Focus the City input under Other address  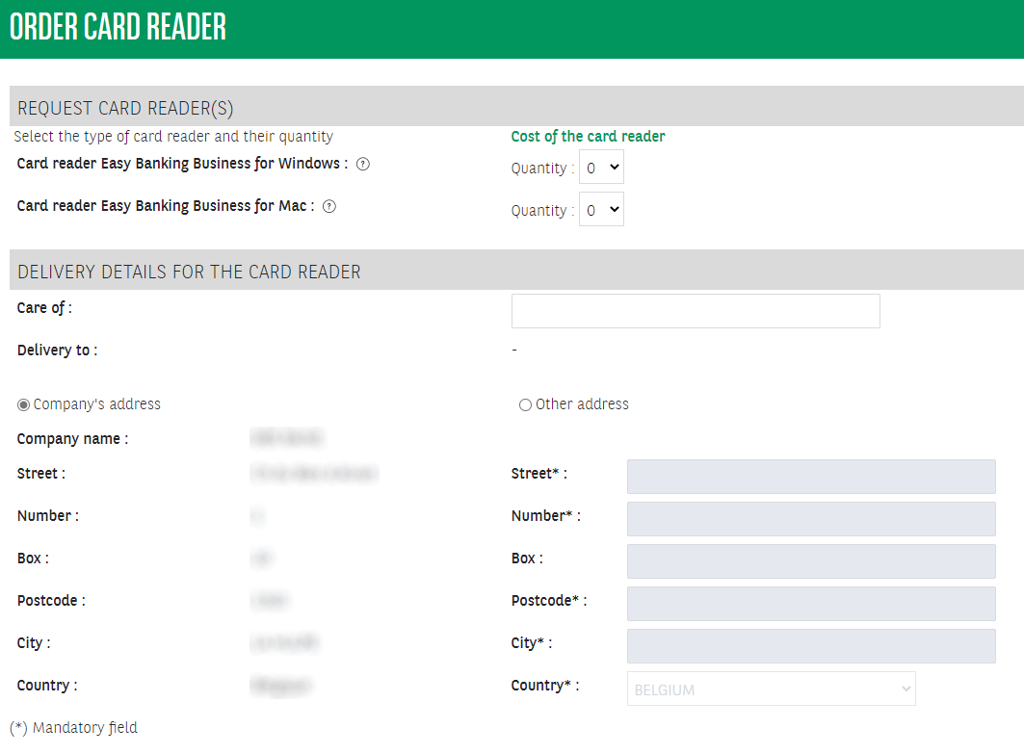pyautogui.click(x=810, y=646)
